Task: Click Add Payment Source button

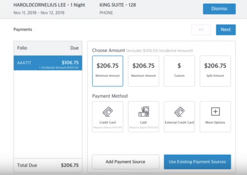Action: [x=126, y=162]
